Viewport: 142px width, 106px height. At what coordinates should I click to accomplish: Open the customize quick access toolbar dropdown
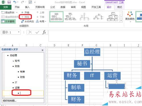35,2
